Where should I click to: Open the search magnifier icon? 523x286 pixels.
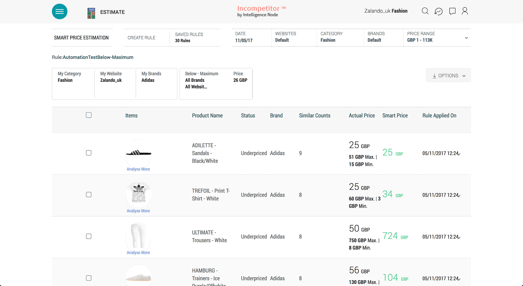click(425, 11)
